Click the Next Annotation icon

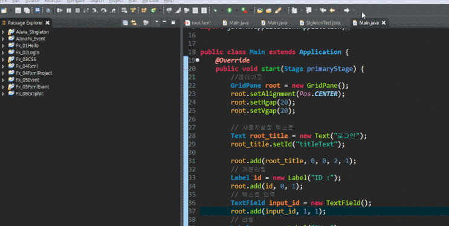(294, 11)
